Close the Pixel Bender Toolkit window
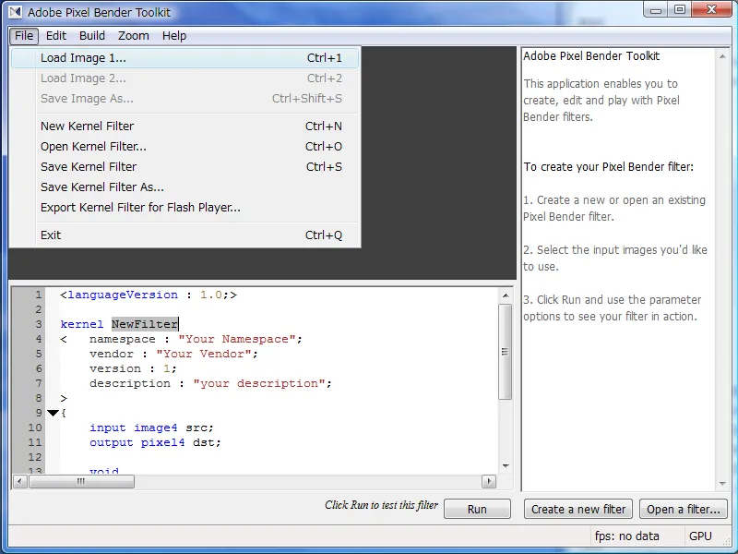The image size is (738, 554). (x=711, y=9)
